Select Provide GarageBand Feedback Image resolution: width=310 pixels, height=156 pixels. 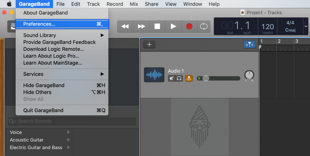[62, 42]
